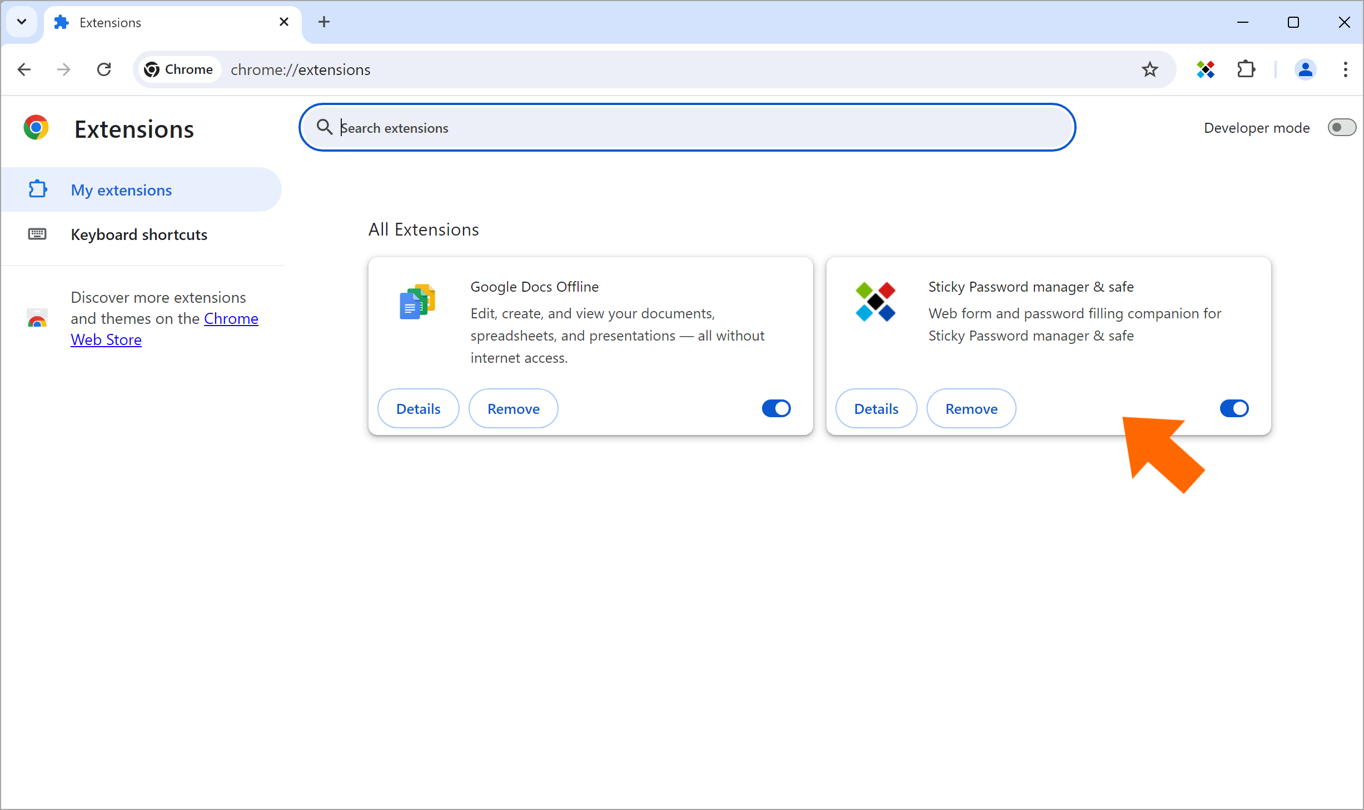The width and height of the screenshot is (1364, 810).
Task: Disable Google Docs Offline toggle
Action: 776,408
